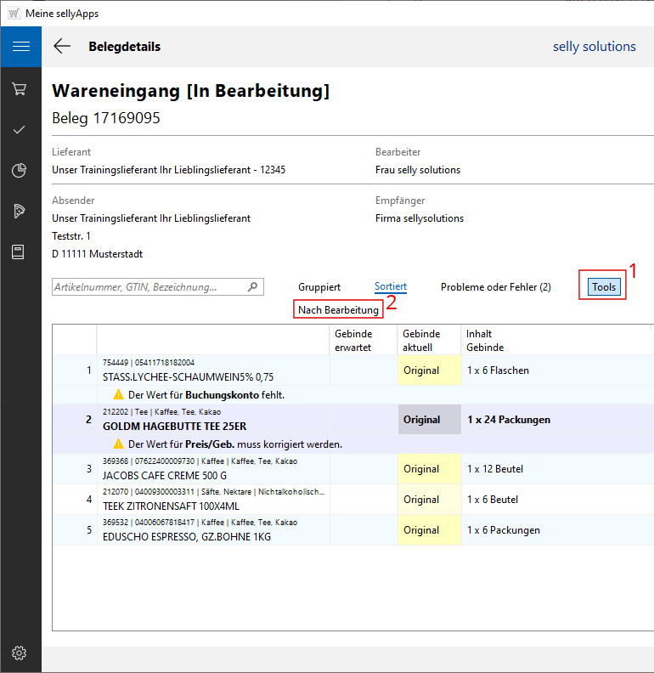Click the back arrow next to Belegdetails
Viewport: 654px width, 673px height.
[x=62, y=47]
